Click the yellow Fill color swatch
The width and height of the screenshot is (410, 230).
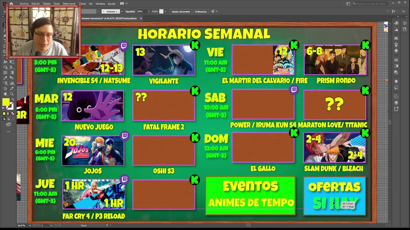(x=6, y=102)
